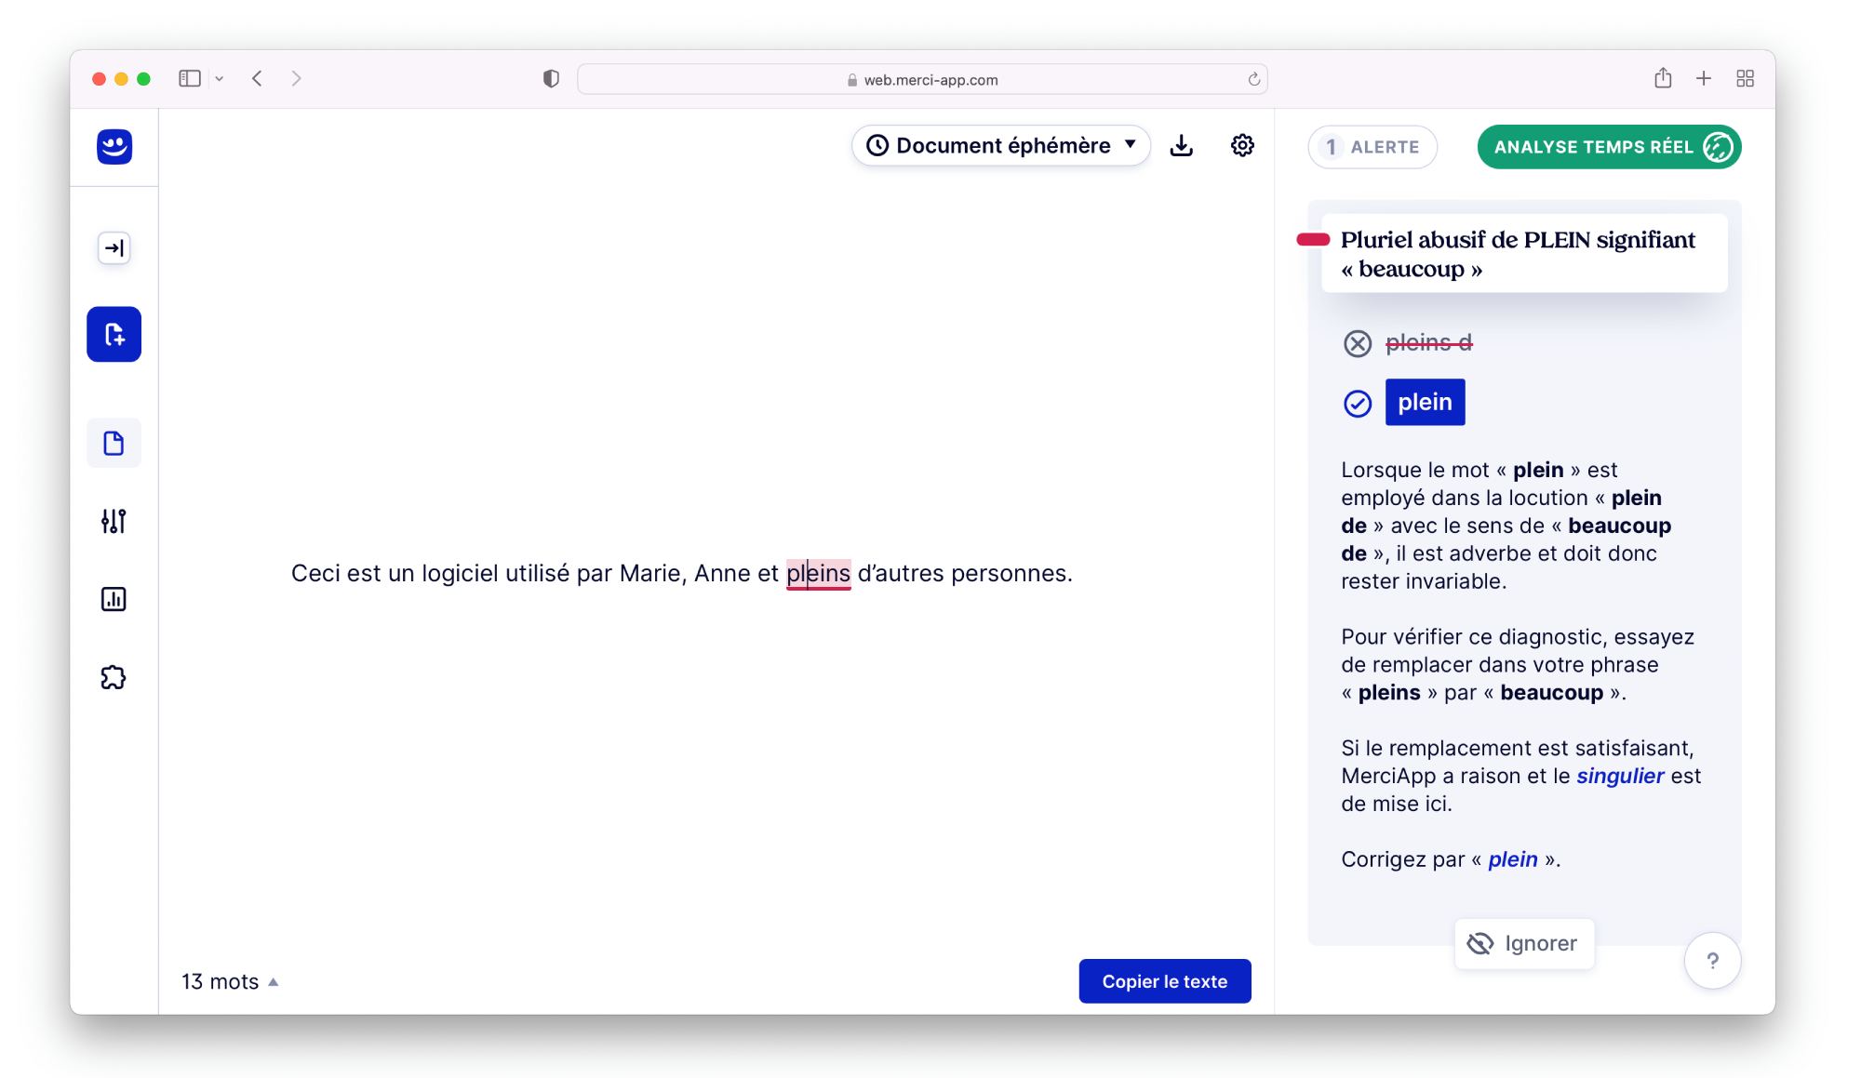
Task: Click the help question mark button
Action: pos(1713,960)
